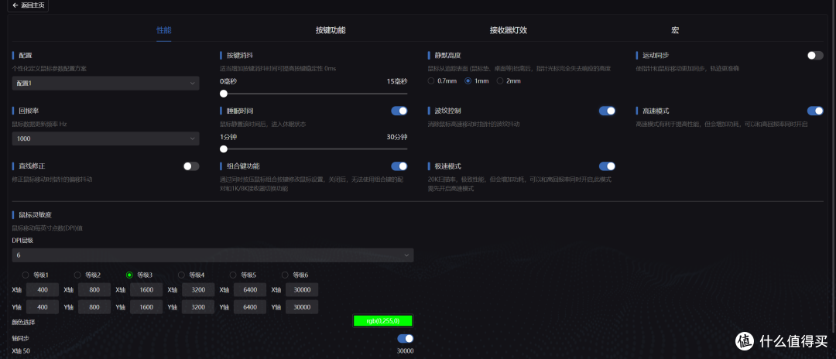The width and height of the screenshot is (836, 359).
Task: Select DPI 等级2 radio button
Action: point(77,275)
